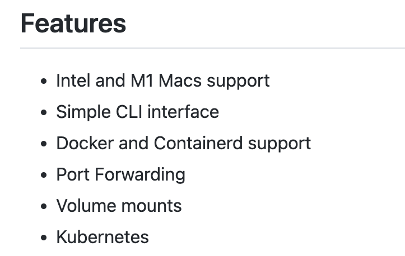Image resolution: width=405 pixels, height=256 pixels.
Task: Click the word support after Containerd
Action: click(x=280, y=143)
